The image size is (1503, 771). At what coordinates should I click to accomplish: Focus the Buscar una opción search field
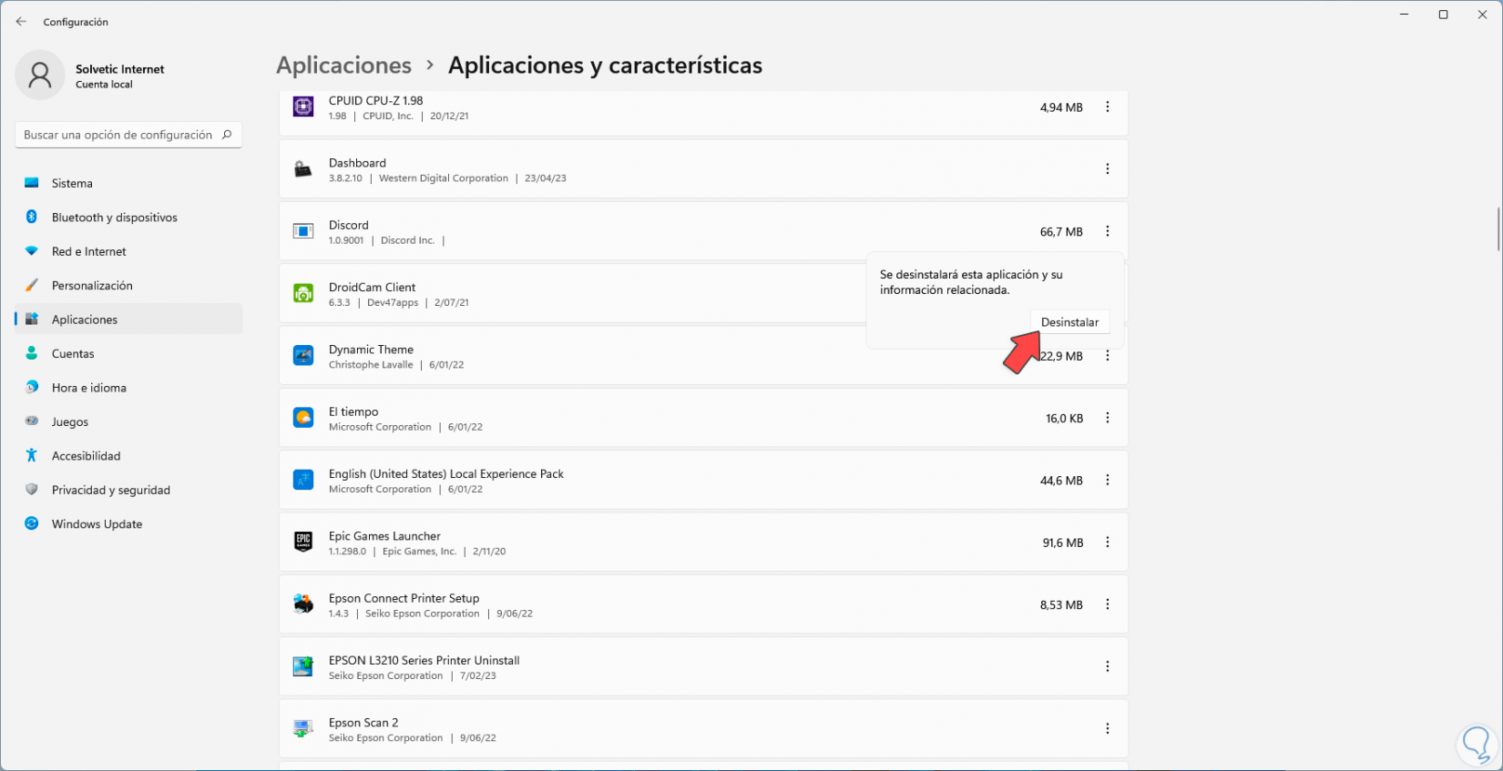[x=118, y=135]
